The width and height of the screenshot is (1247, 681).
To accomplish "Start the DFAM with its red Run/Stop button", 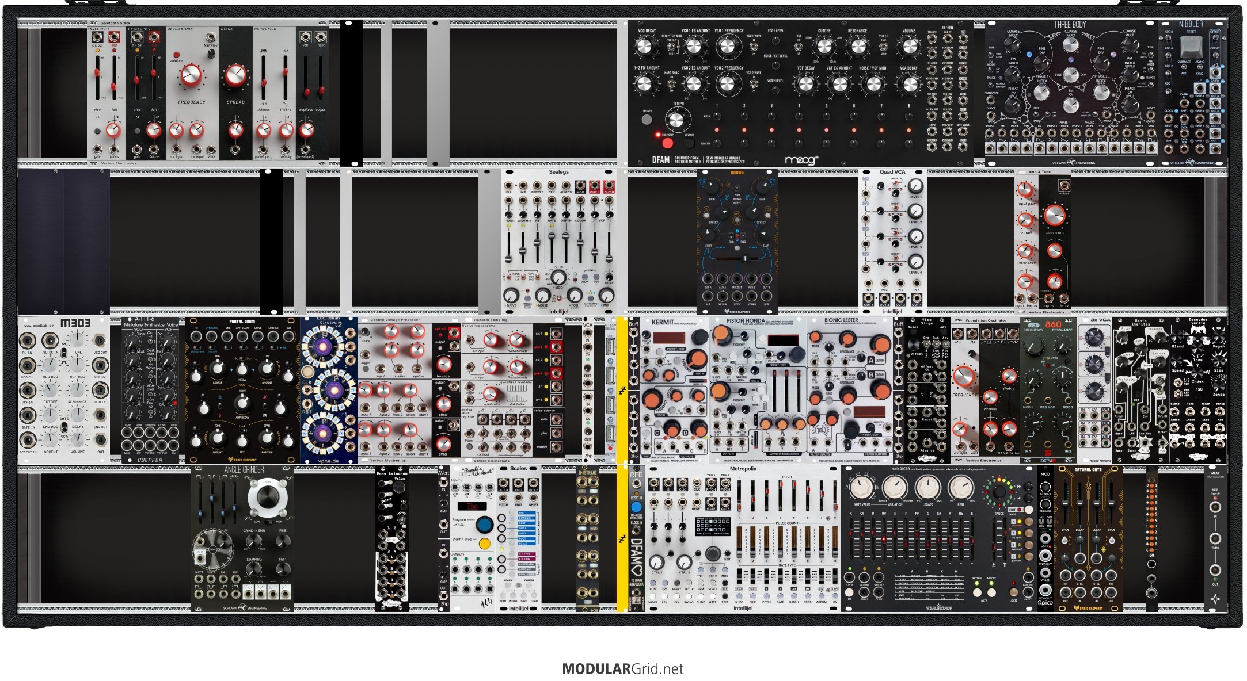I will pyautogui.click(x=667, y=143).
